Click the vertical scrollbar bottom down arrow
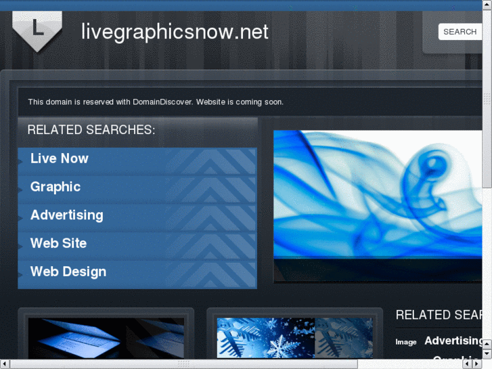492x369 pixels. 487,354
